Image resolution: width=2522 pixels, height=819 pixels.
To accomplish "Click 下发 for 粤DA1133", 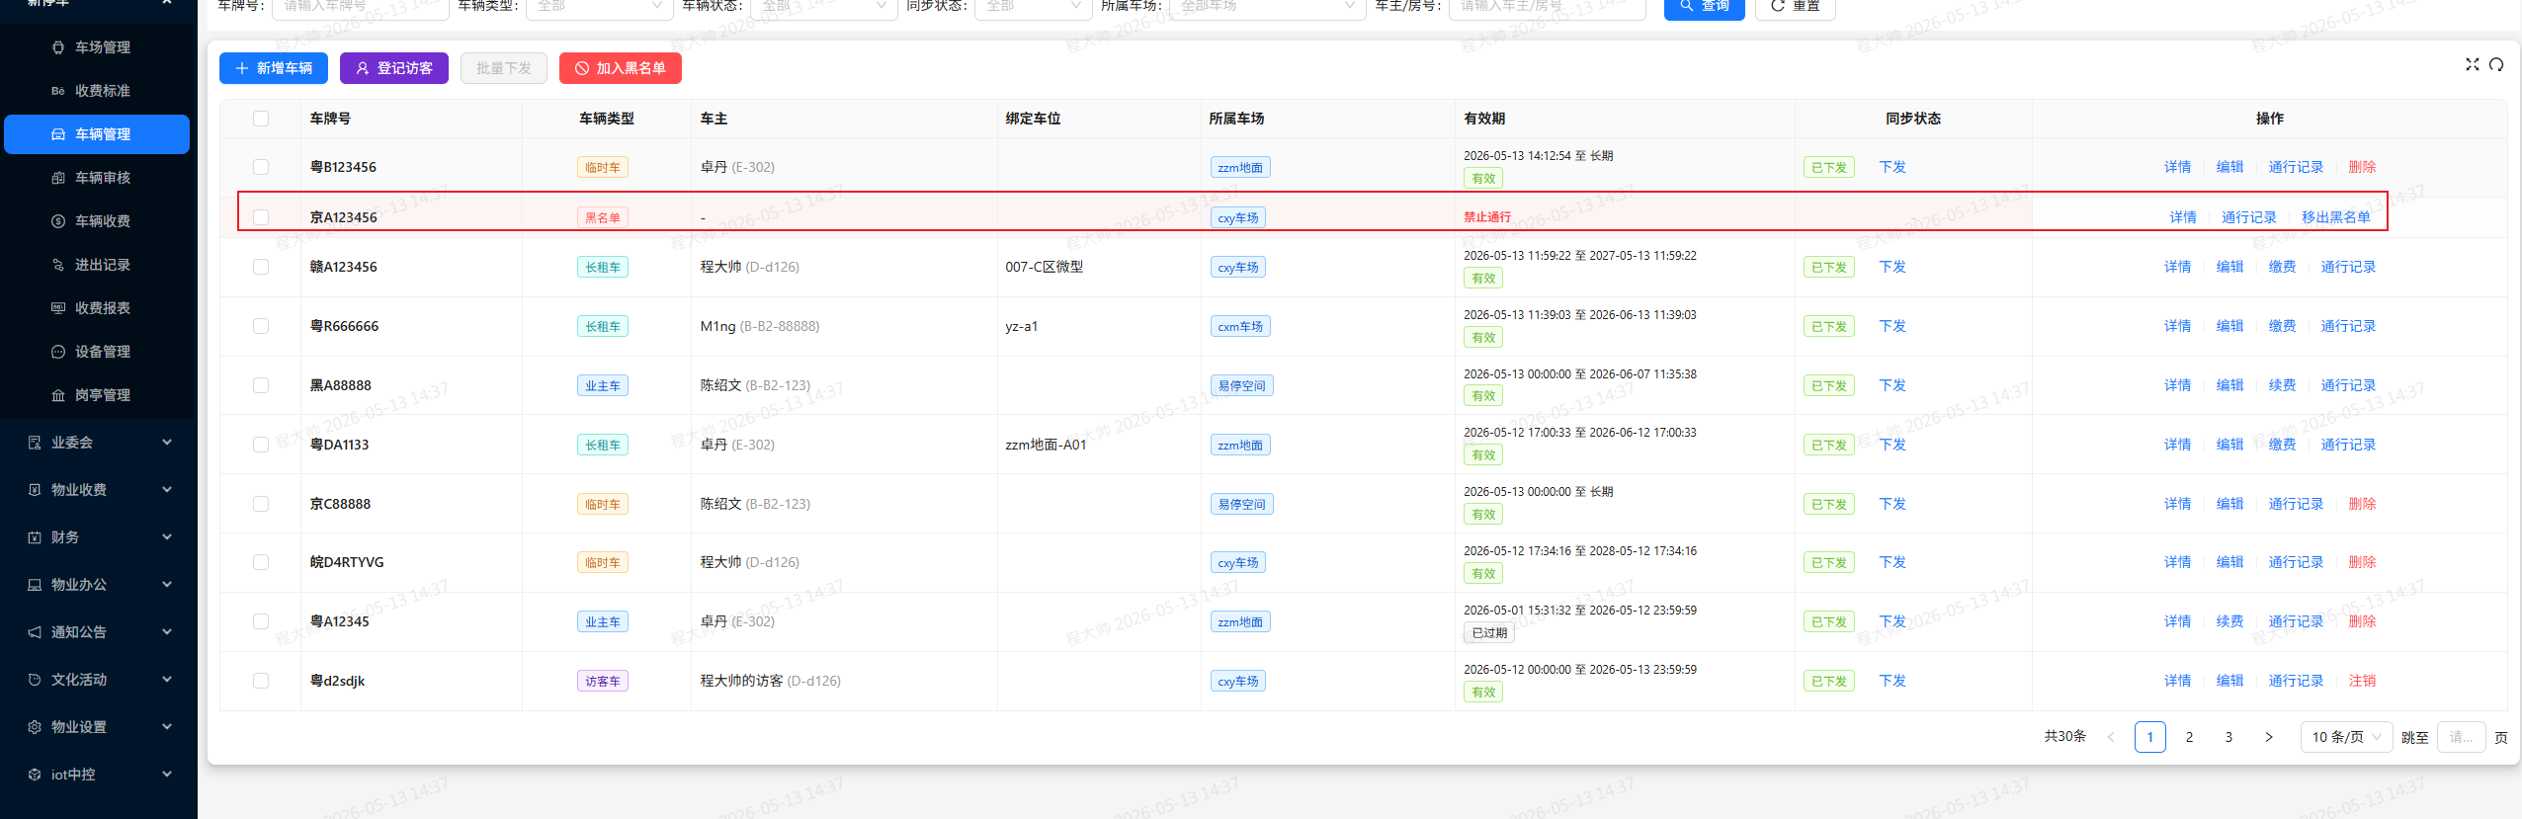I will click(1893, 445).
